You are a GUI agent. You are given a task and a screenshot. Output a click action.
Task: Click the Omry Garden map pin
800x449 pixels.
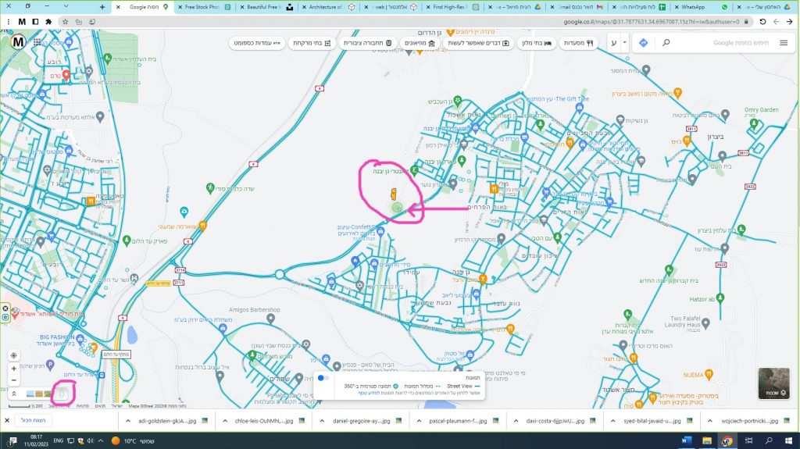point(754,123)
